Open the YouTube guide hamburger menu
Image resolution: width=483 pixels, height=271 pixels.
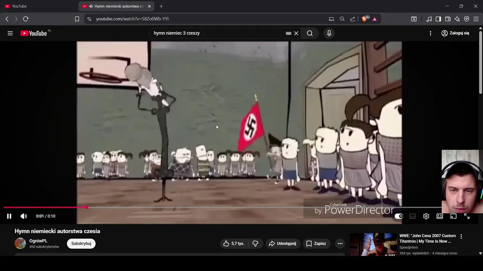pos(10,33)
